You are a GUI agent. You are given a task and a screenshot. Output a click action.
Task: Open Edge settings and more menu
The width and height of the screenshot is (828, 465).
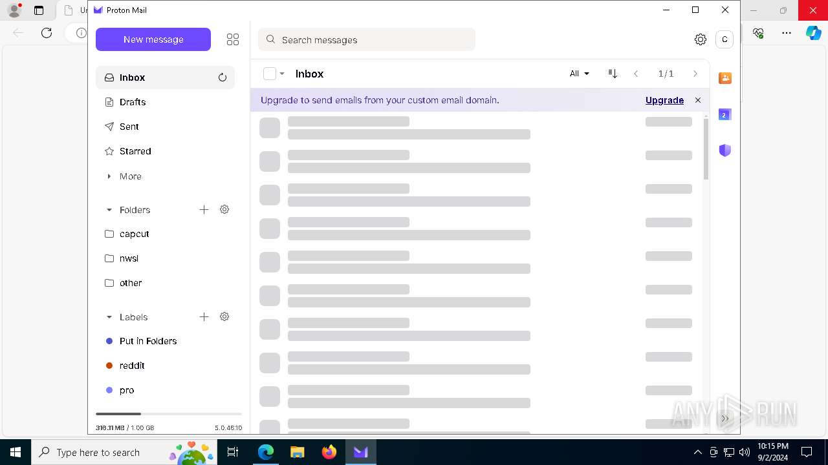pos(786,33)
